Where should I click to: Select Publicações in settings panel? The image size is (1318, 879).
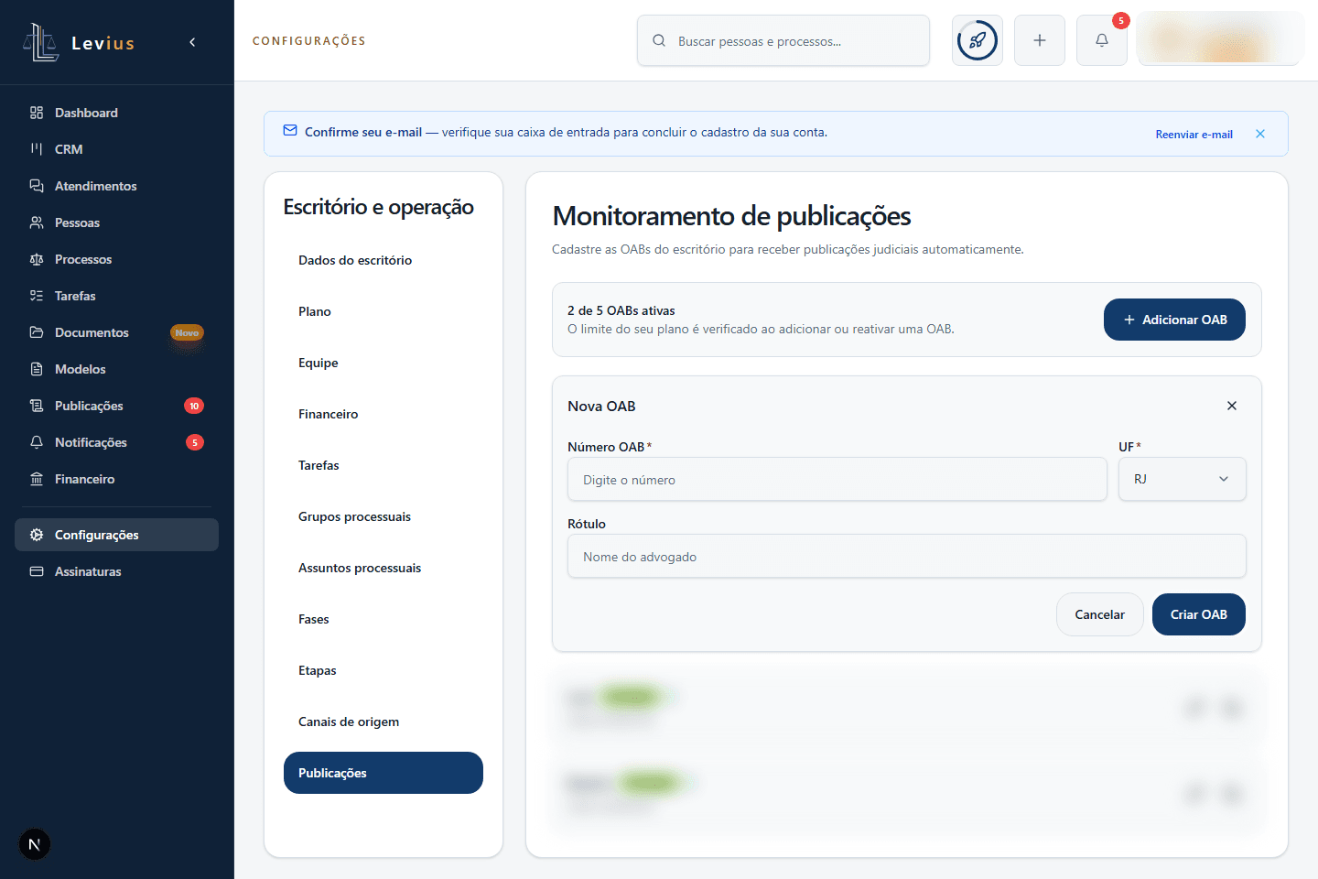pos(384,773)
